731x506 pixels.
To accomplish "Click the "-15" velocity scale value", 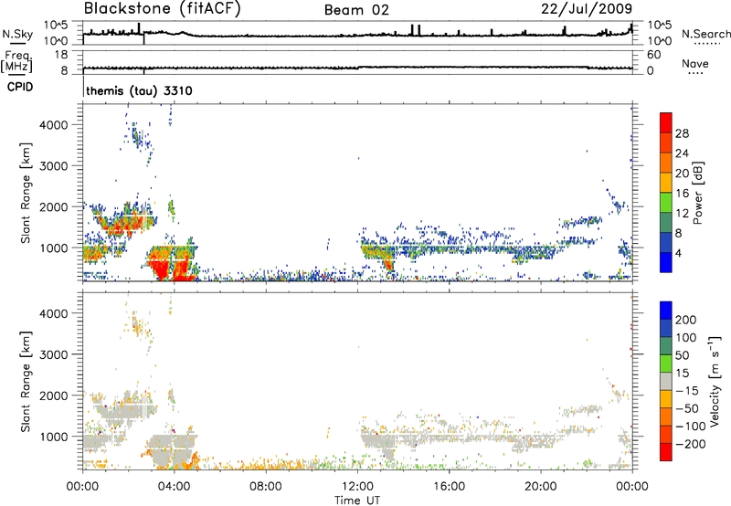I will click(x=687, y=391).
